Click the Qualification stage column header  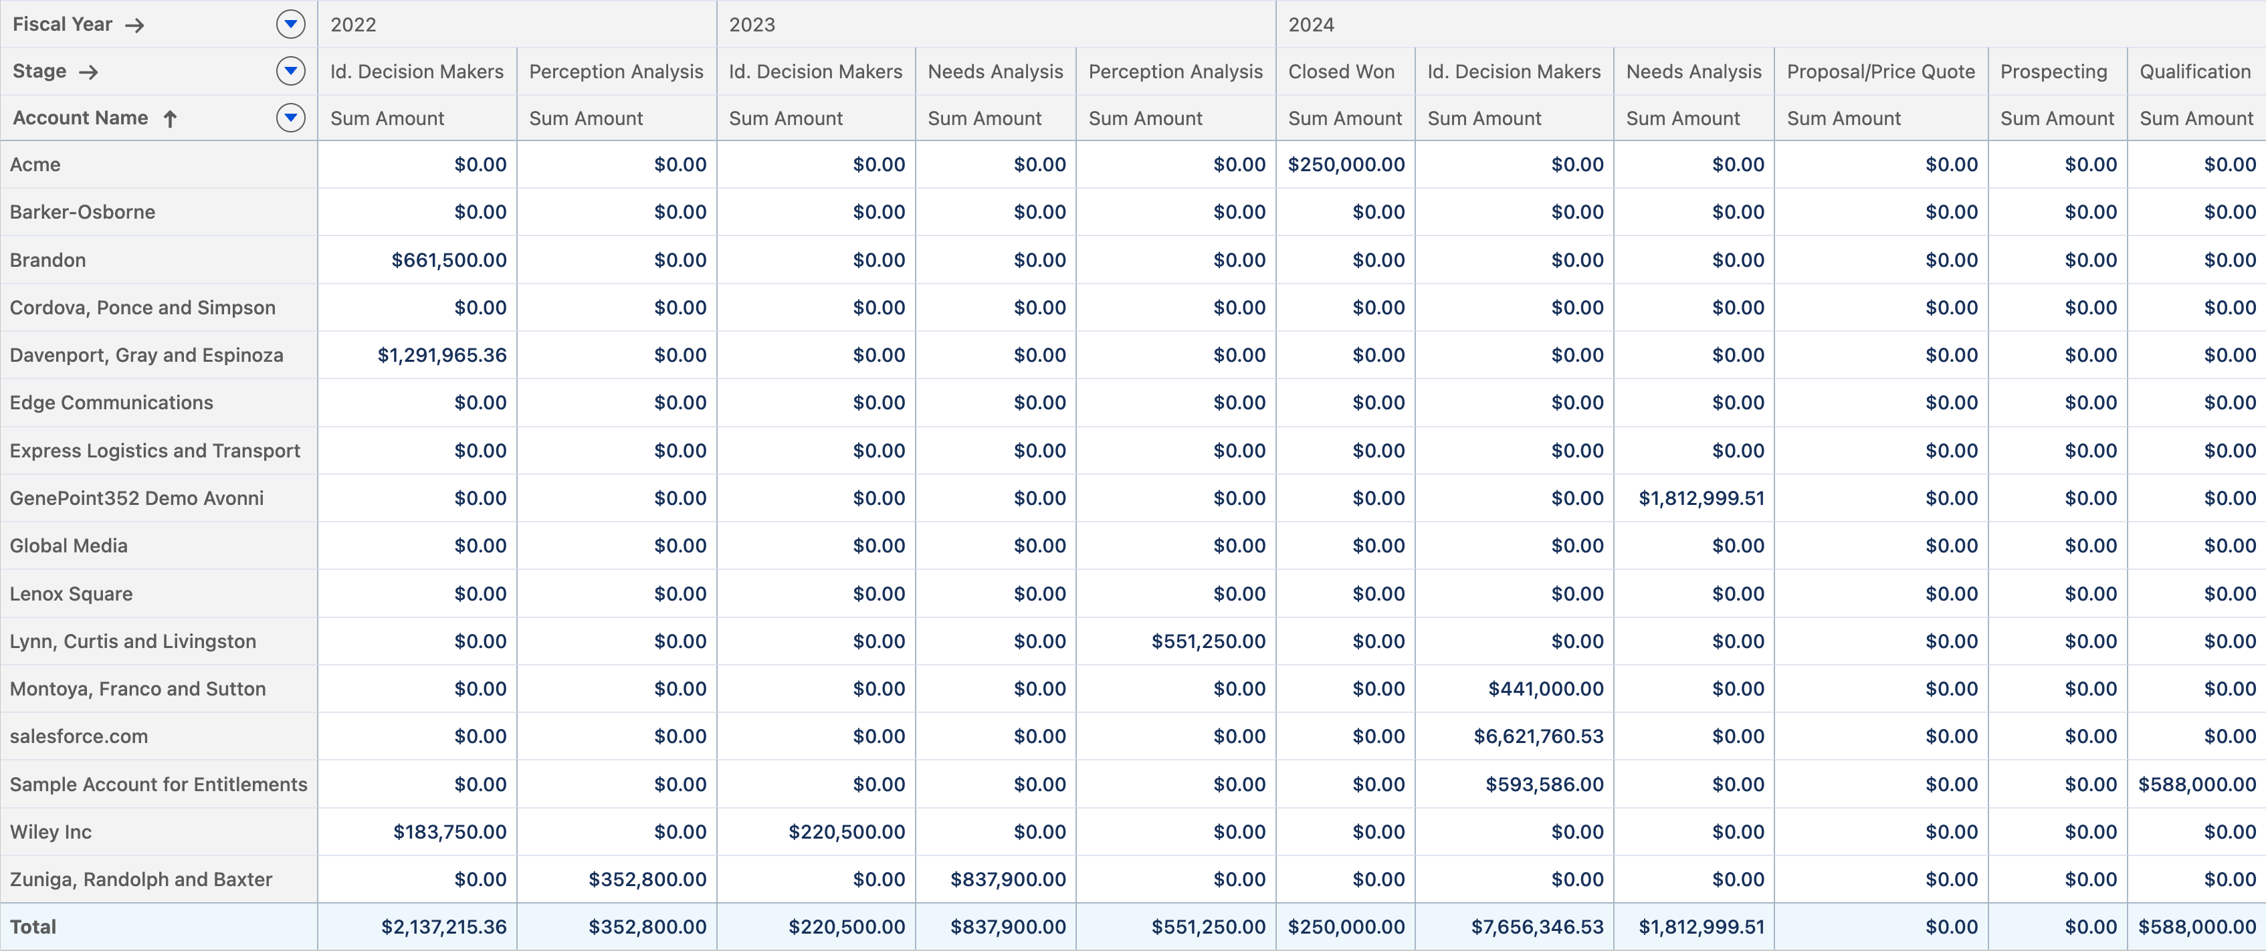coord(2194,72)
